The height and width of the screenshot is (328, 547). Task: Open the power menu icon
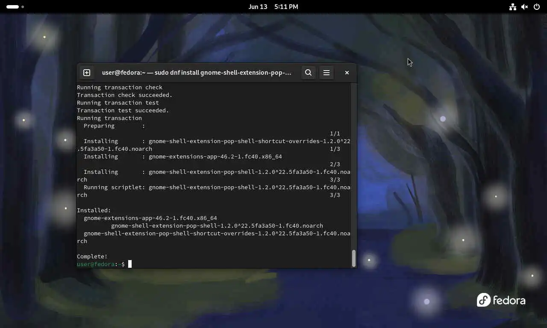[537, 7]
